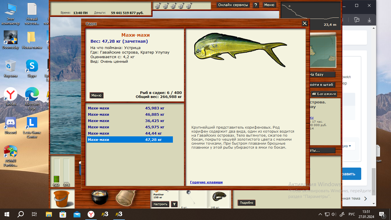Expand the arrow next to Настроить
This screenshot has width=391, height=220.
pyautogui.click(x=174, y=204)
